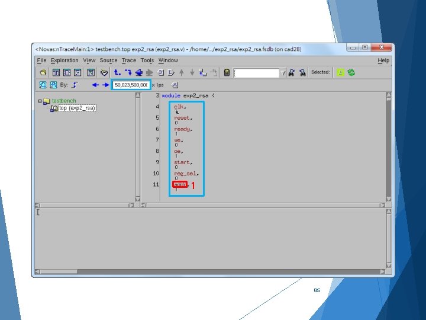Click the 'A' active annotation icon
The width and height of the screenshot is (426, 320).
[175, 85]
